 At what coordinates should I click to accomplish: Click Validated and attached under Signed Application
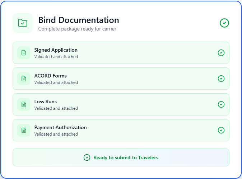(56, 57)
